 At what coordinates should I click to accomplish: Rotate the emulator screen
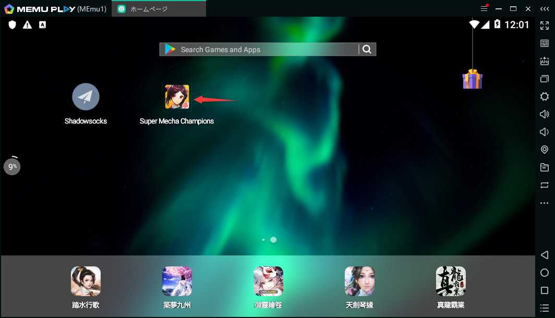coord(545,185)
